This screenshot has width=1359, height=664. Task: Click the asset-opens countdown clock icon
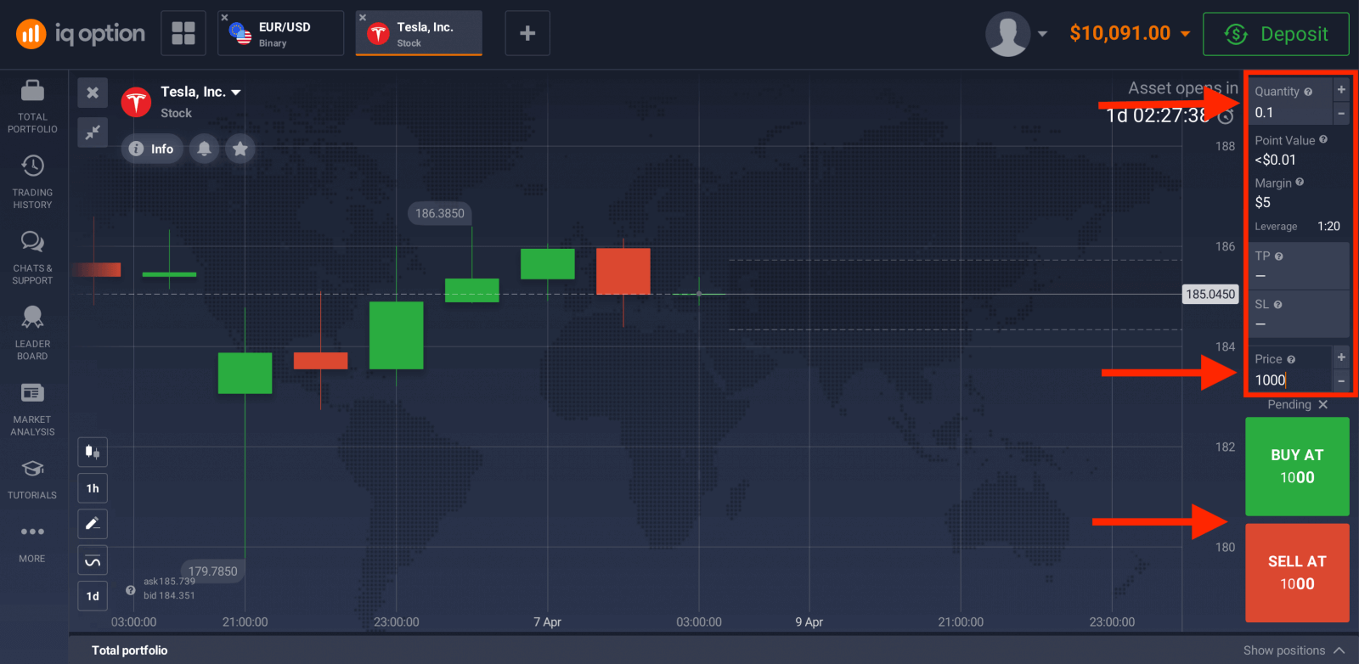[x=1226, y=116]
